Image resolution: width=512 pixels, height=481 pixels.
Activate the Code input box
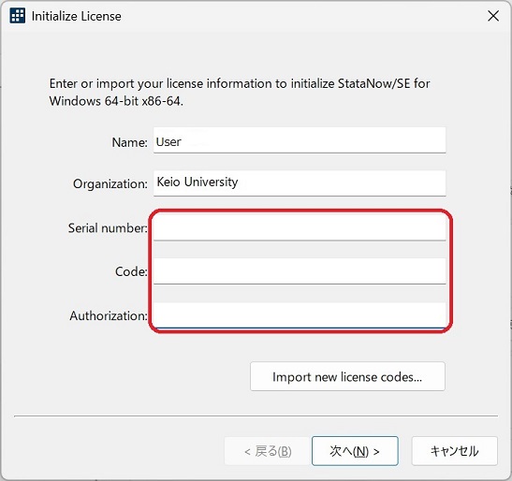coord(300,271)
